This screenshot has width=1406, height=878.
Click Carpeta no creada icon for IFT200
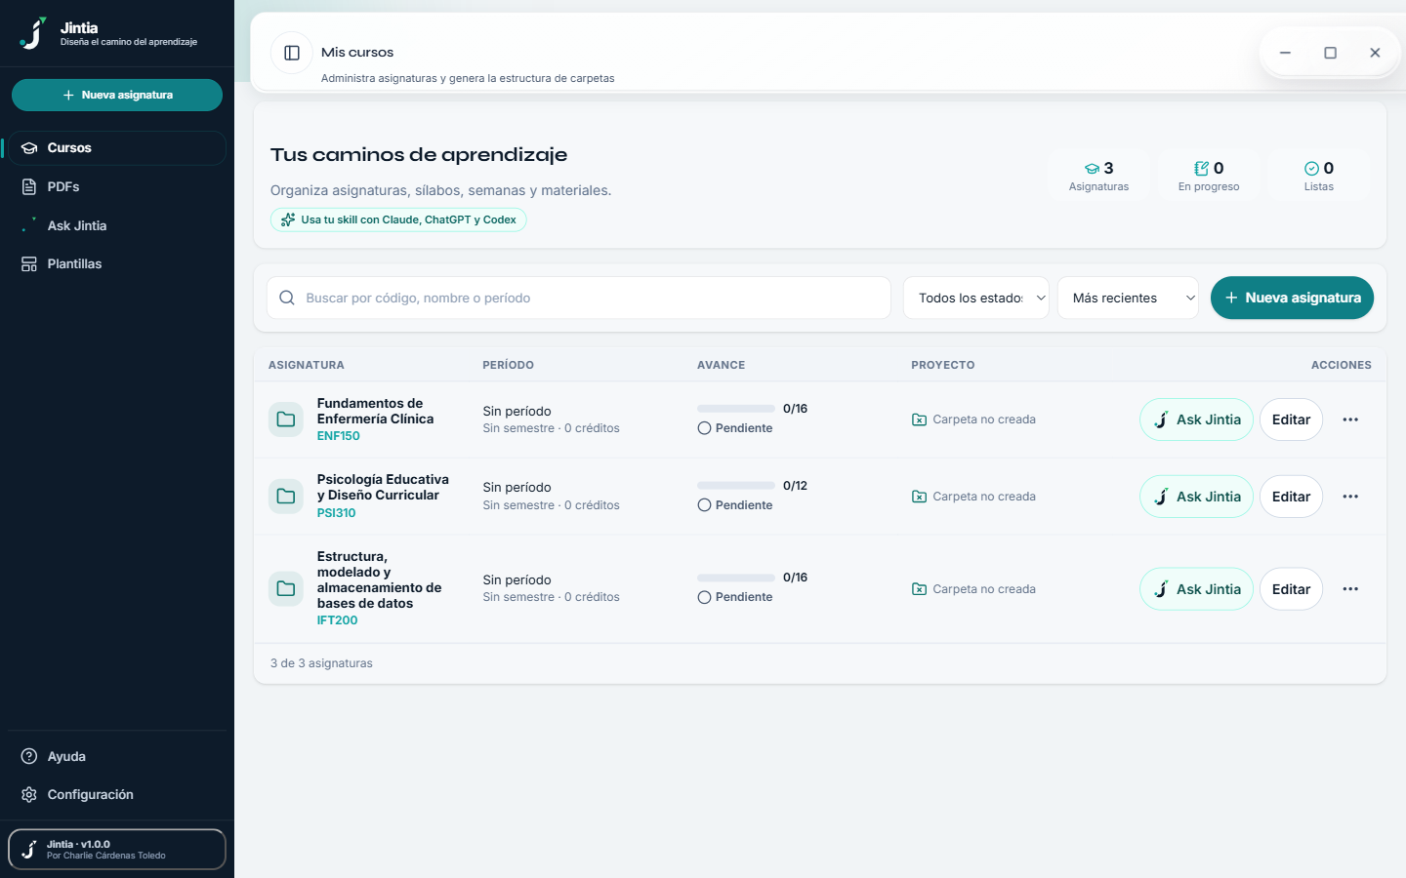[919, 589]
